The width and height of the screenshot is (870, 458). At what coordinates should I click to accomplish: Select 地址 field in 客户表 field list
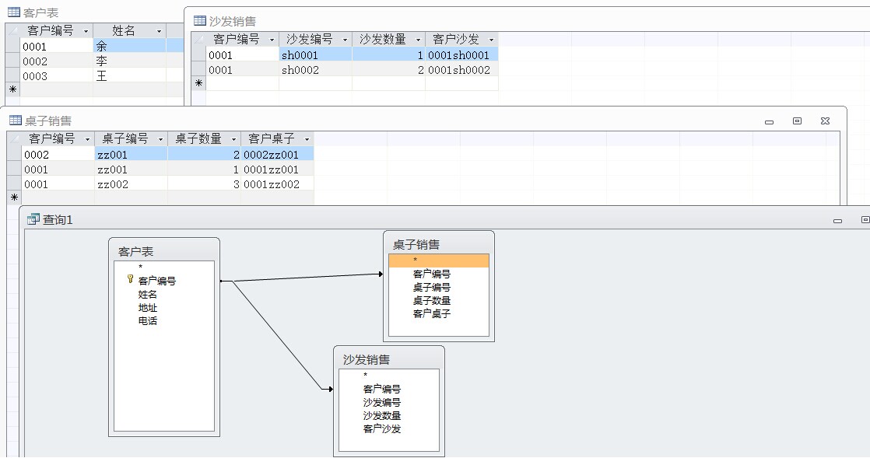coord(148,308)
